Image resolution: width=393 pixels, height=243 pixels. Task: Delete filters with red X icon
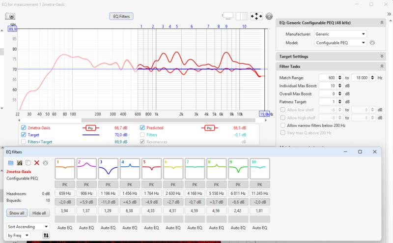(x=36, y=163)
